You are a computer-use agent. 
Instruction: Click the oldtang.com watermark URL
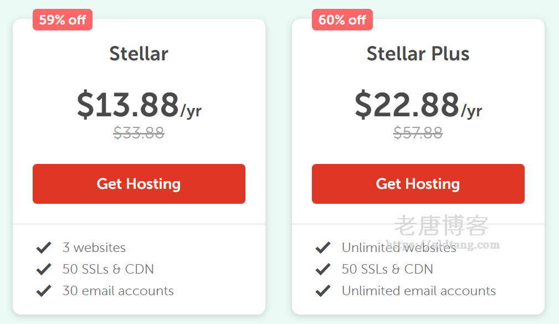[x=442, y=245]
